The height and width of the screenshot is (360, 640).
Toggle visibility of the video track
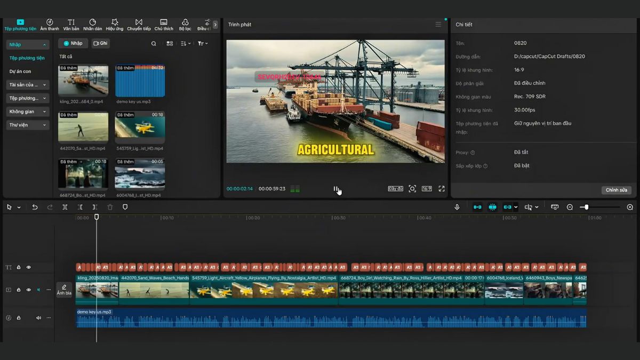(x=28, y=289)
